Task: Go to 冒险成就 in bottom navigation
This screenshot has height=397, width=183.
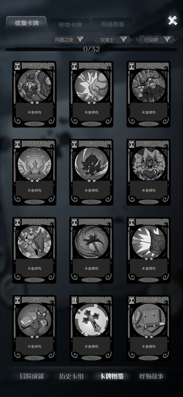Action: click(x=32, y=376)
